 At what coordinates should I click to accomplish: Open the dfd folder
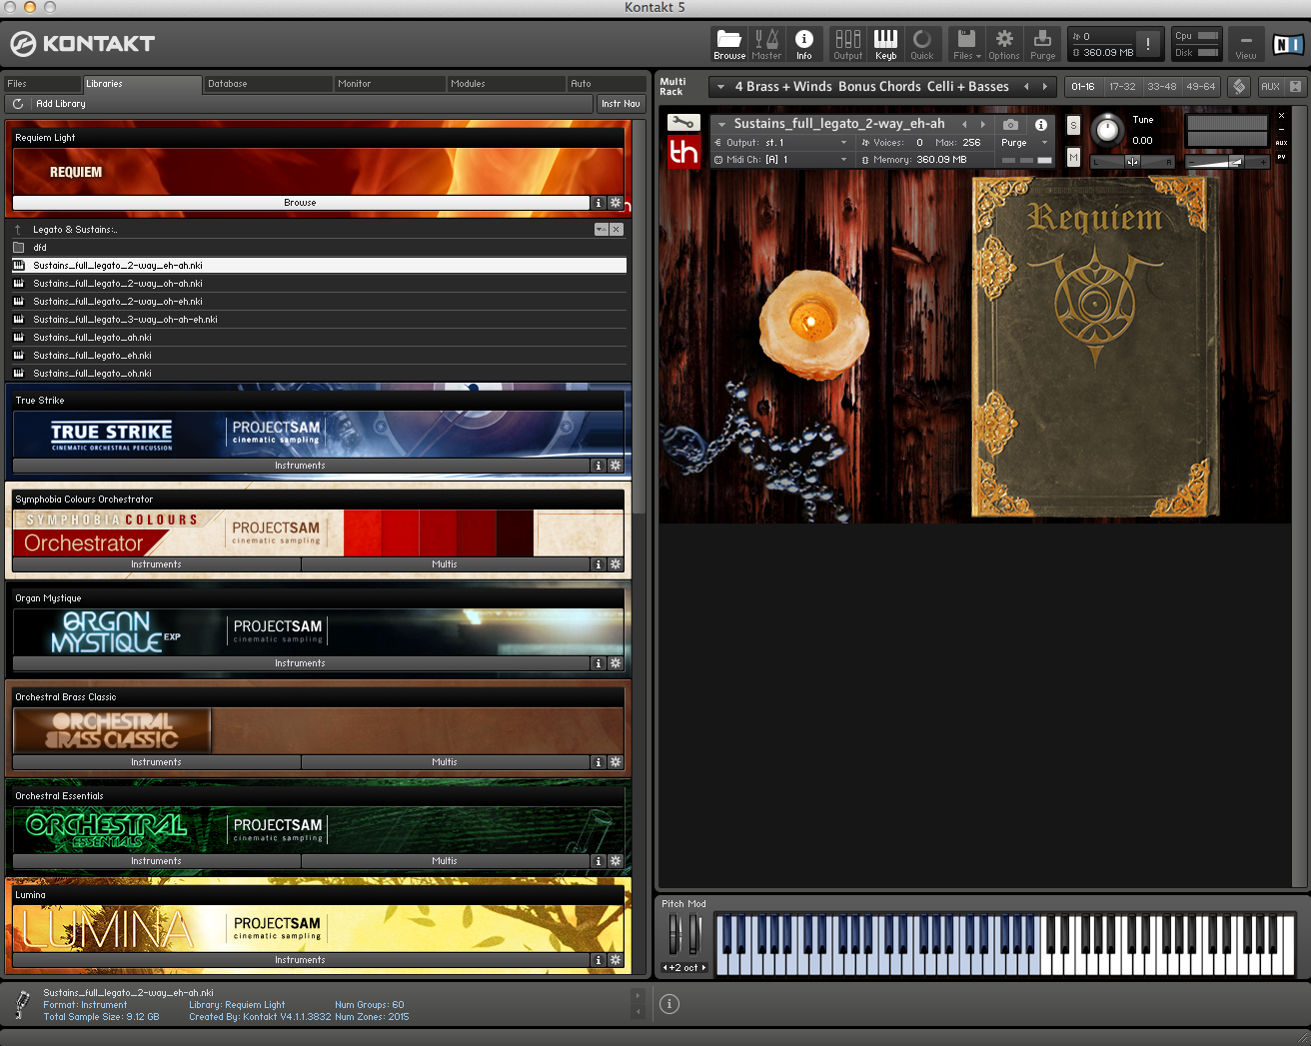(319, 248)
